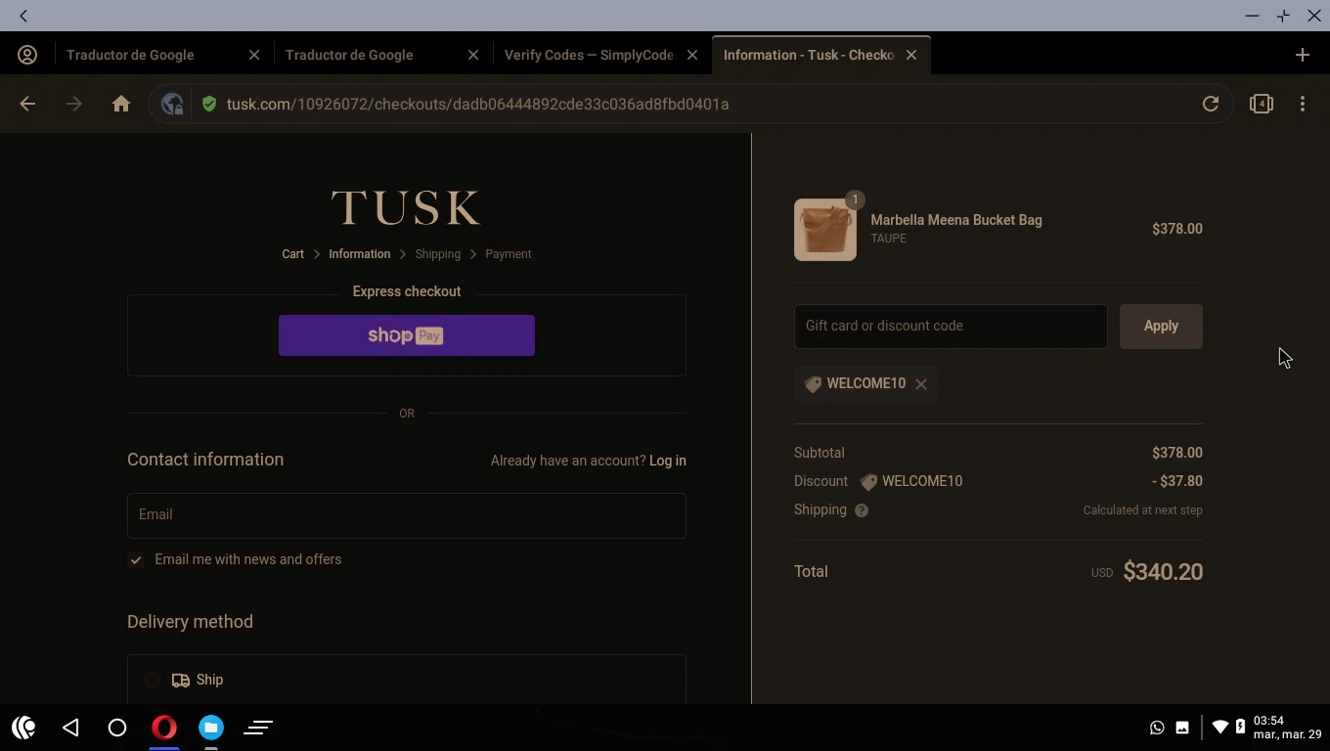Image resolution: width=1330 pixels, height=751 pixels.
Task: Click the WhatsApp tray icon
Action: coord(1157,728)
